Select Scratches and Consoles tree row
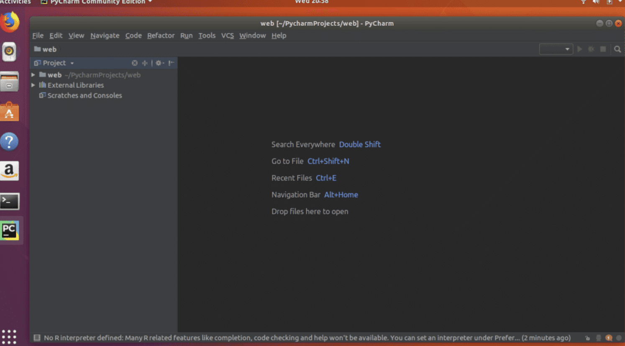The height and width of the screenshot is (346, 625). [104, 95]
